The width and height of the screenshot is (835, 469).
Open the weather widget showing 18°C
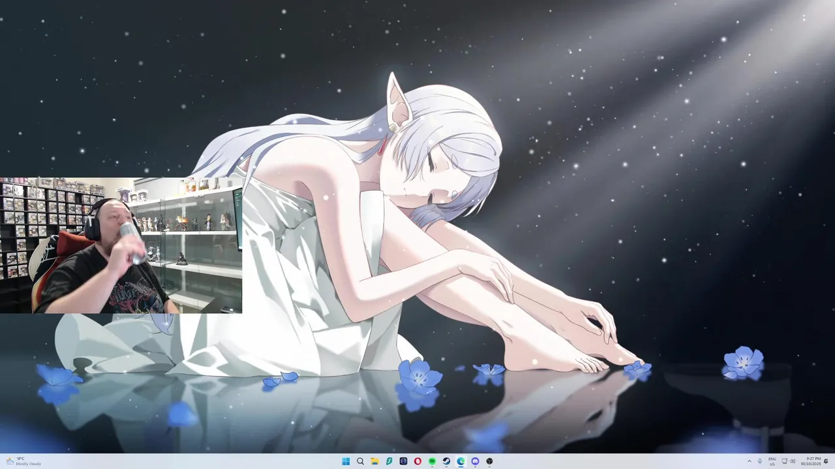click(x=23, y=461)
